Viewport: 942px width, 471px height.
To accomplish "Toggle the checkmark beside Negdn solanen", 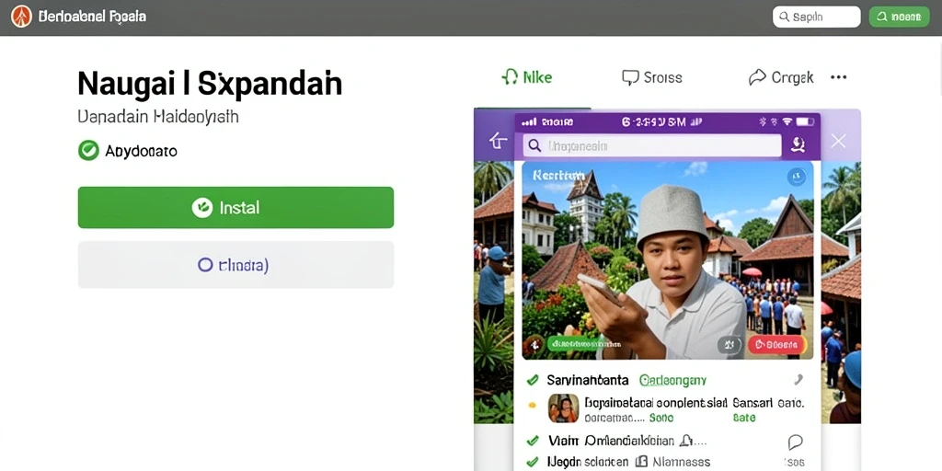I will pyautogui.click(x=532, y=462).
